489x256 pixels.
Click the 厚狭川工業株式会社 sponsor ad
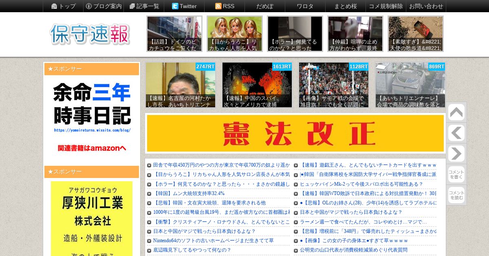(x=92, y=219)
